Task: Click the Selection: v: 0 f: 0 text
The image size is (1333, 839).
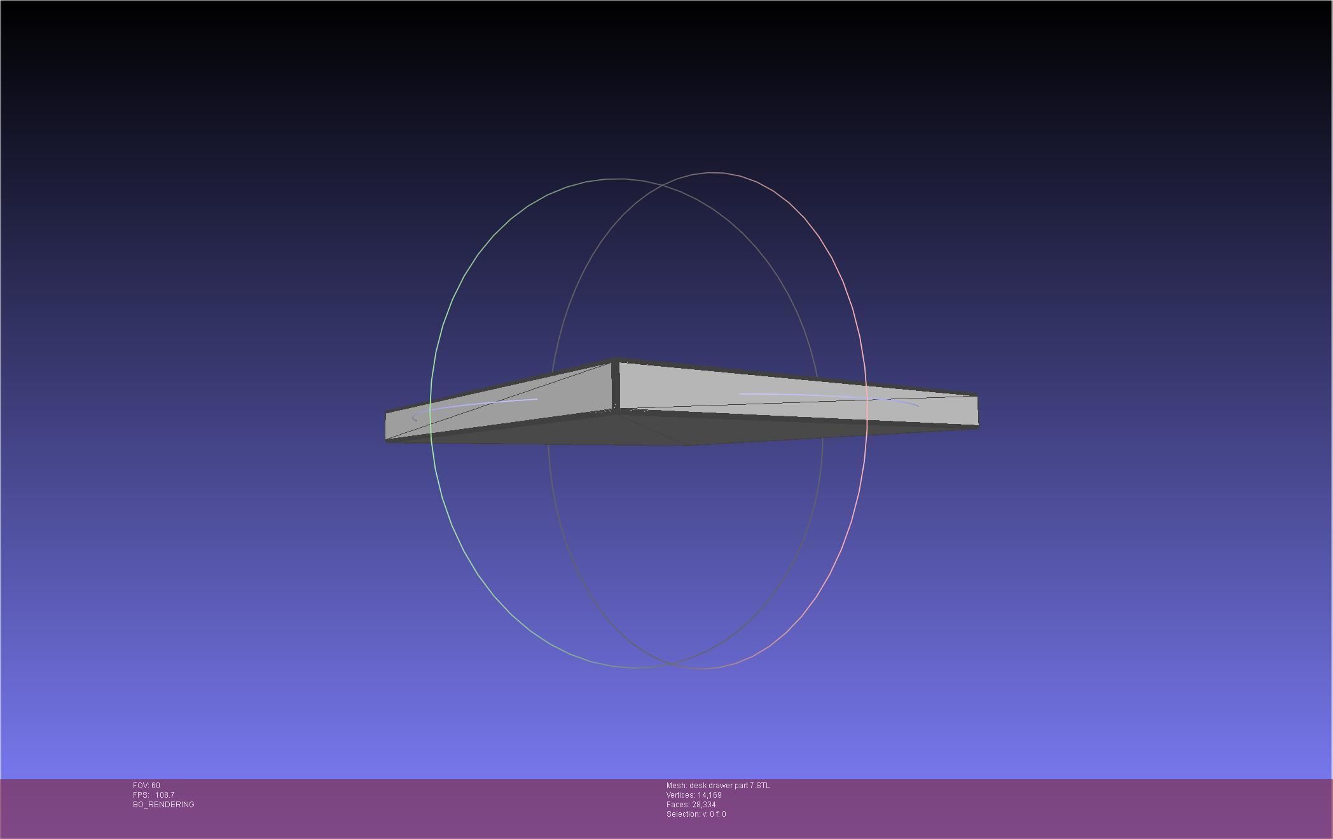Action: pyautogui.click(x=696, y=814)
